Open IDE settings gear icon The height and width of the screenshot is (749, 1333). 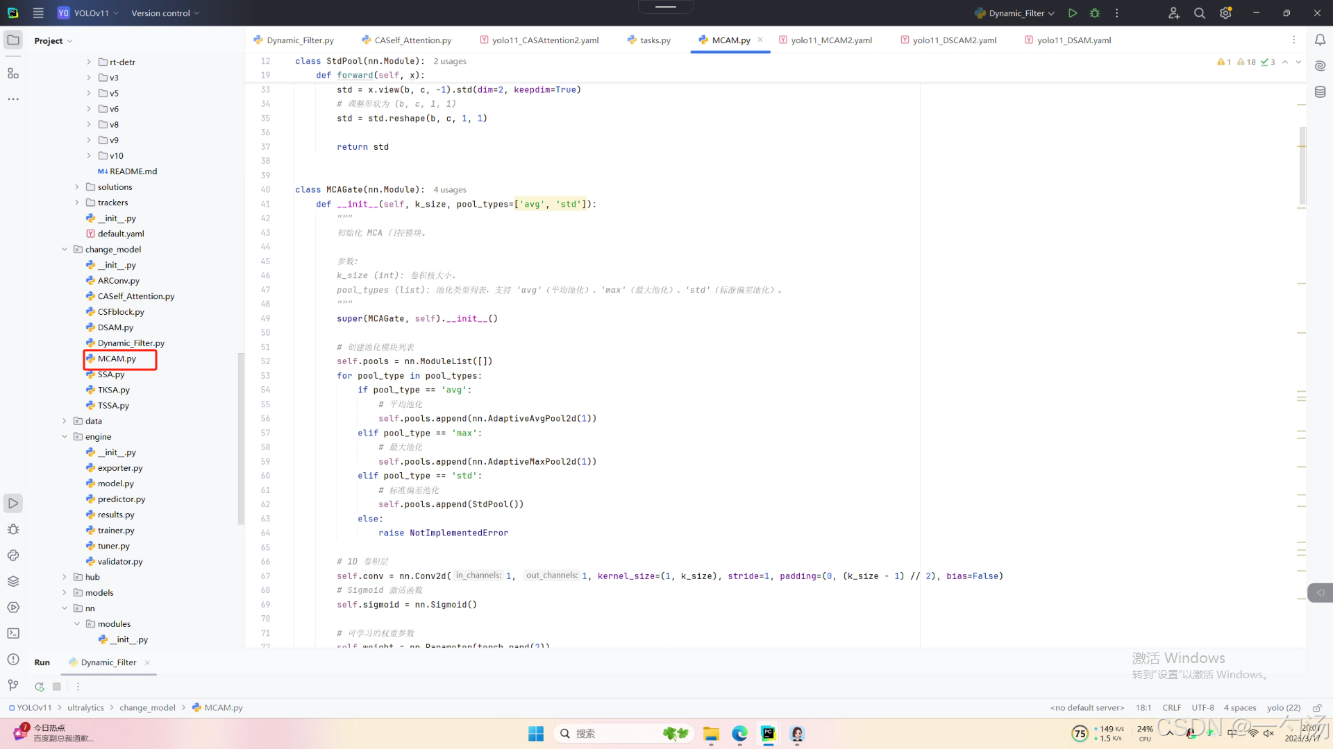click(1225, 13)
